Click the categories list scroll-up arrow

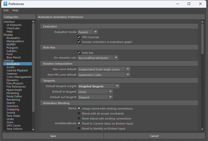(x=33, y=22)
